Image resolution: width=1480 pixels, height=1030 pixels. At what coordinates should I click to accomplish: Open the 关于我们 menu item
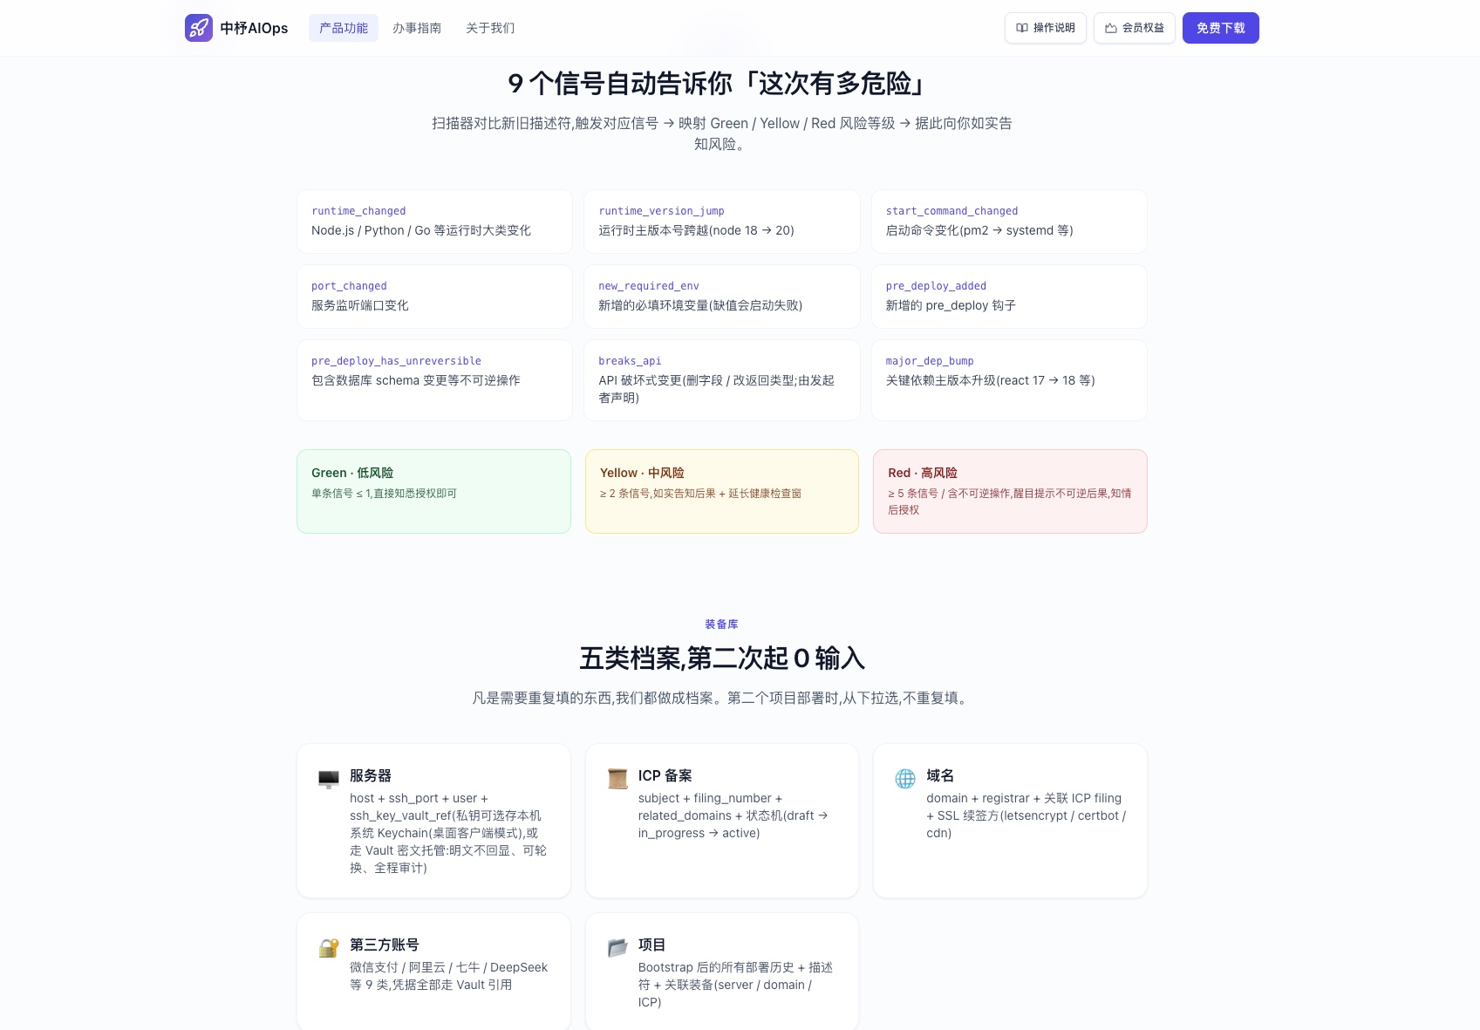tap(490, 28)
